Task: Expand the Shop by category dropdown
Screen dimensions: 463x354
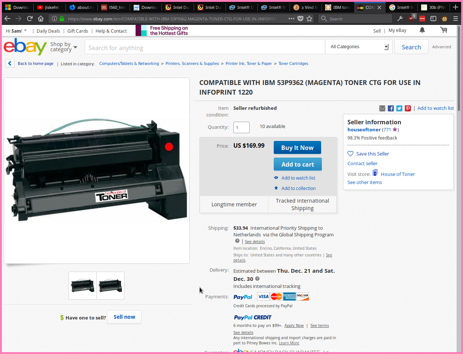Action: pyautogui.click(x=64, y=47)
